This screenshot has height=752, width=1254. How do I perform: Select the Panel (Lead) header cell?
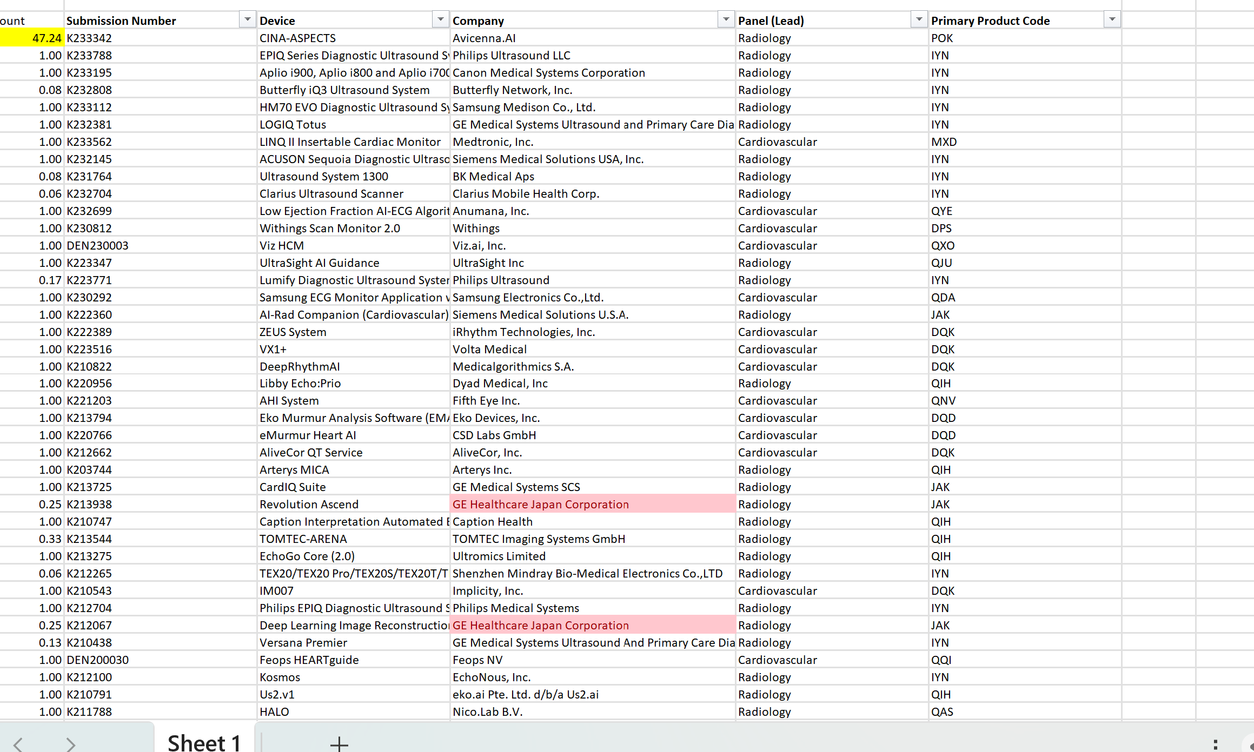tap(832, 21)
